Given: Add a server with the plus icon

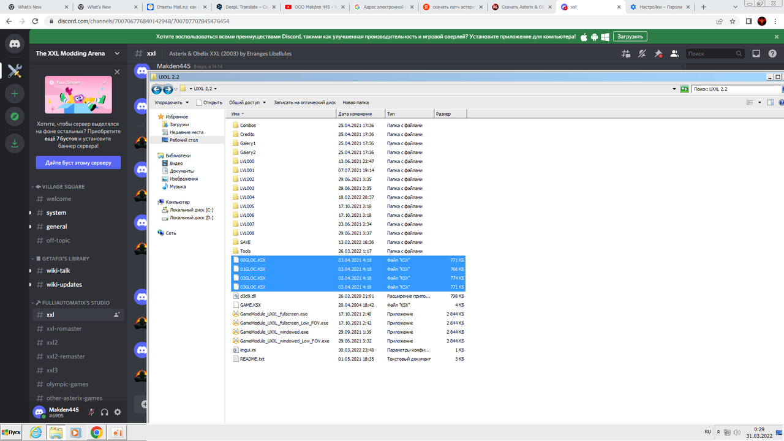Looking at the screenshot, I should click(x=15, y=94).
